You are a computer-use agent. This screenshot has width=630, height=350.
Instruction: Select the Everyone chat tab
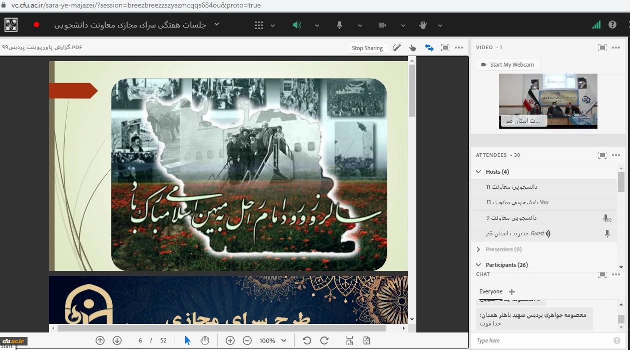490,291
